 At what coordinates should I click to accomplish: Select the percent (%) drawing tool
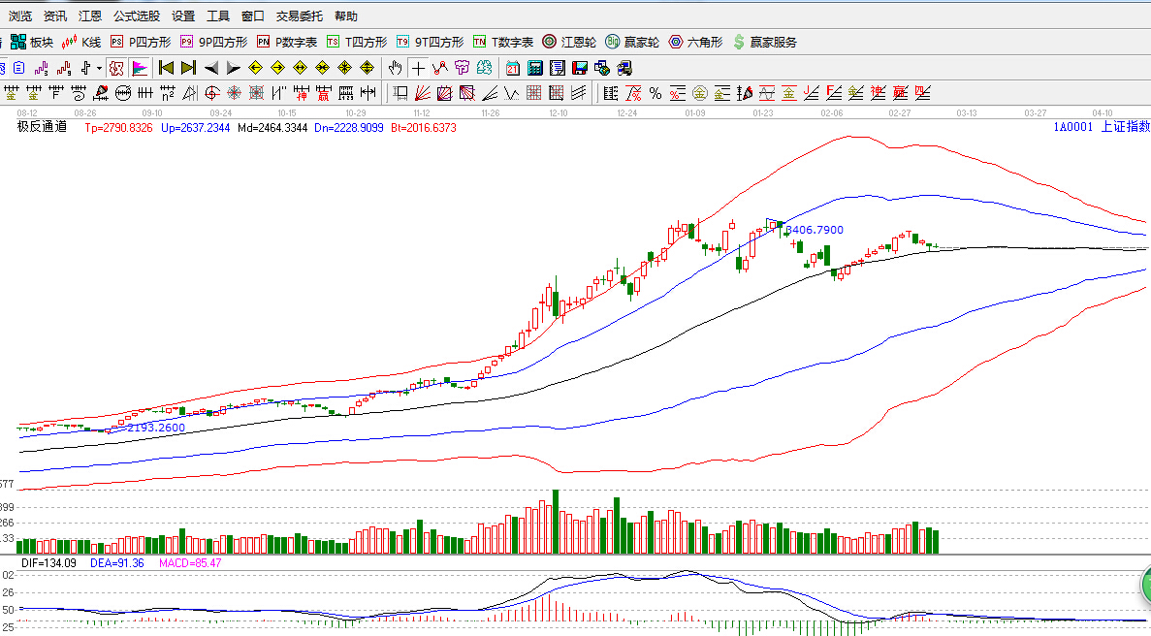tap(655, 93)
